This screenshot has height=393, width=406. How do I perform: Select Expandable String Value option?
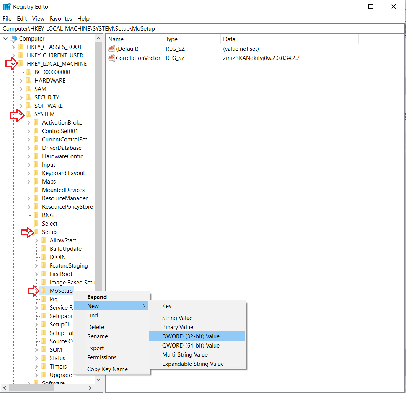click(197, 364)
